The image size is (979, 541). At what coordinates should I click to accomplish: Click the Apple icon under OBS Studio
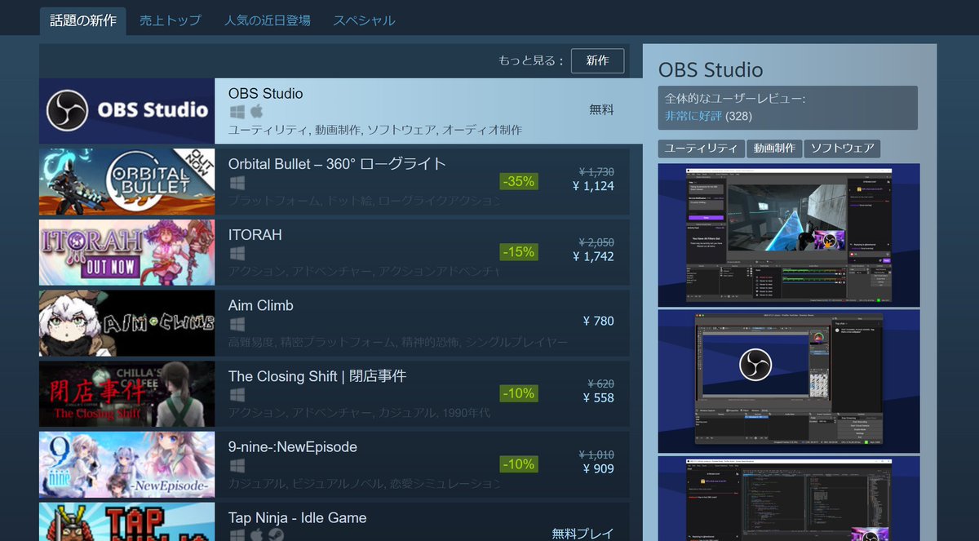click(256, 111)
